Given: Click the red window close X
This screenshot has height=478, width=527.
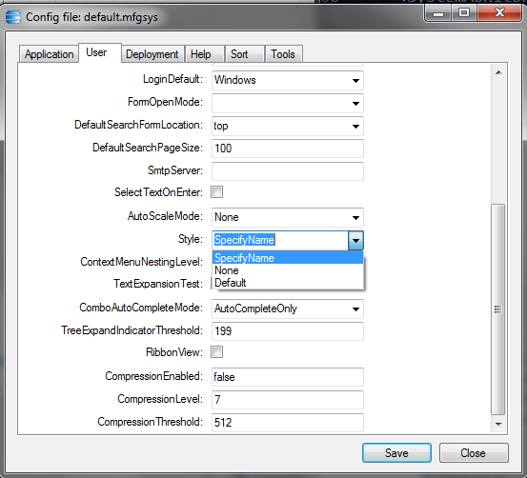Looking at the screenshot, I should (499, 13).
